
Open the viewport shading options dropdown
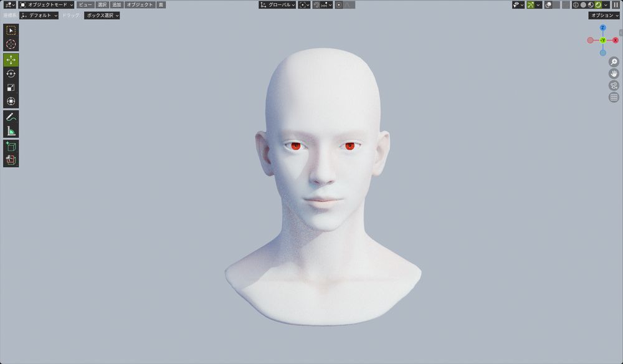tap(606, 5)
